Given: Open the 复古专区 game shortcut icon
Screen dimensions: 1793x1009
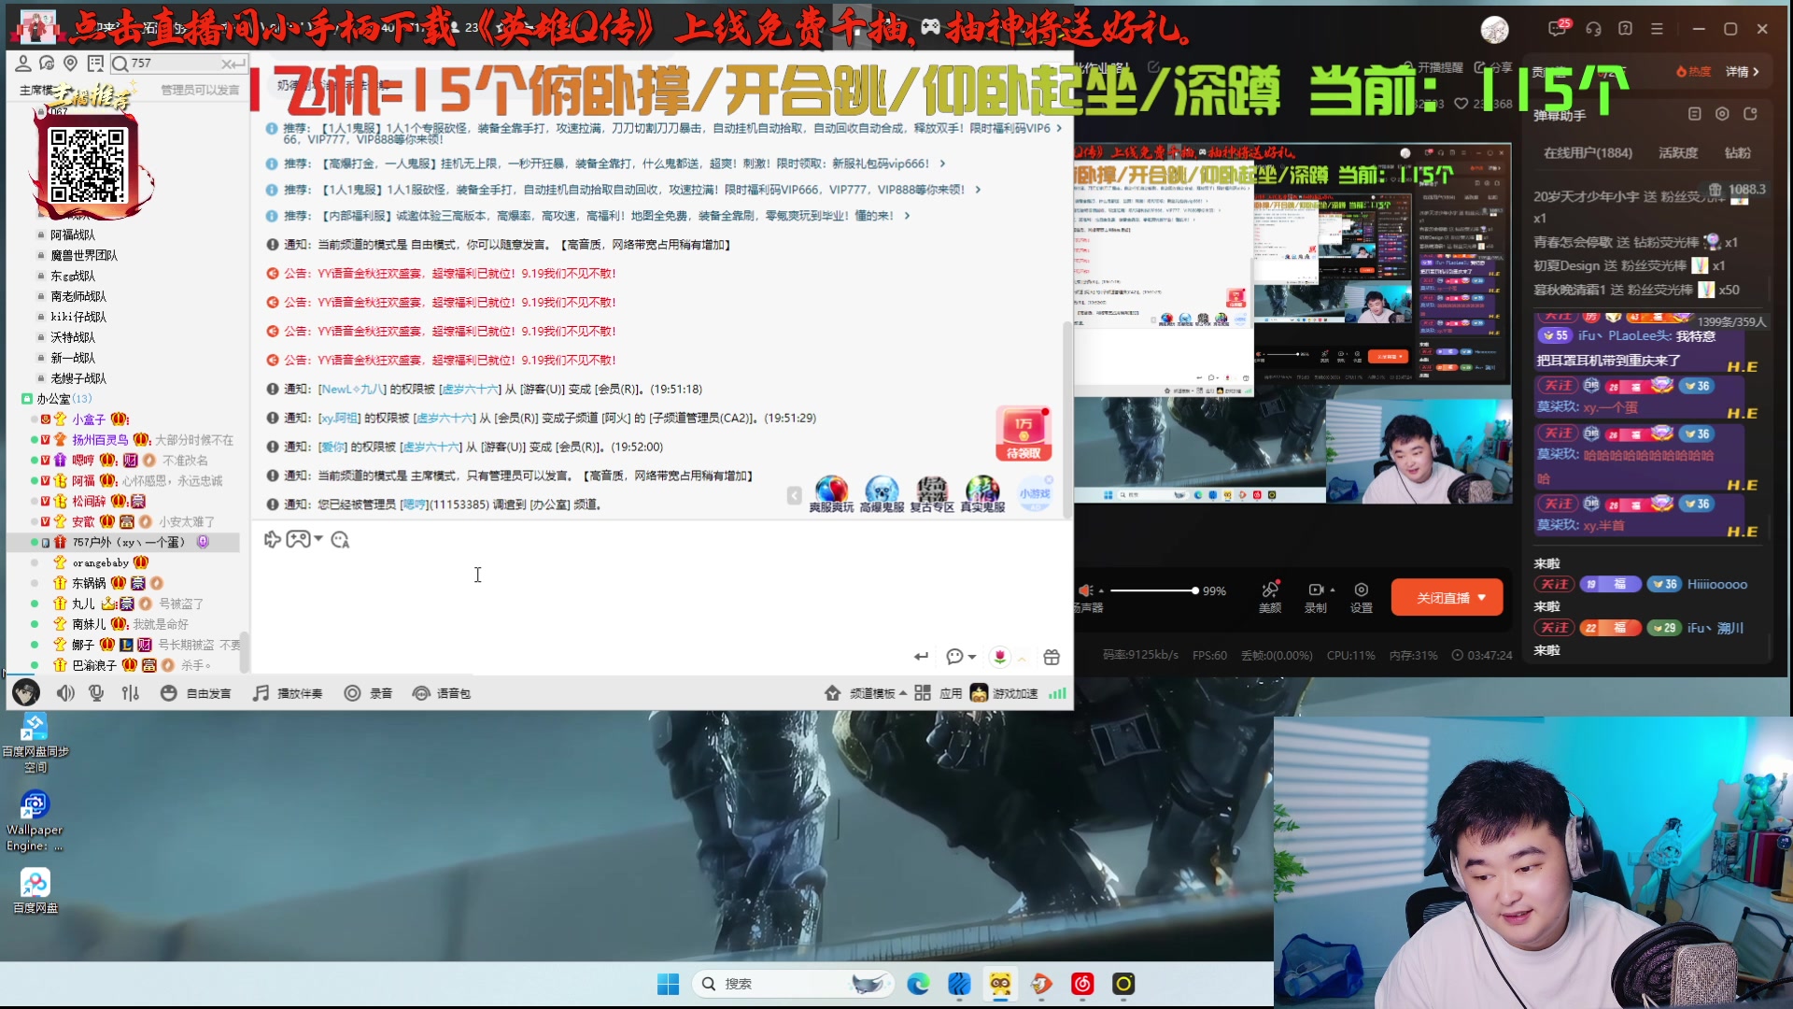Looking at the screenshot, I should [932, 494].
